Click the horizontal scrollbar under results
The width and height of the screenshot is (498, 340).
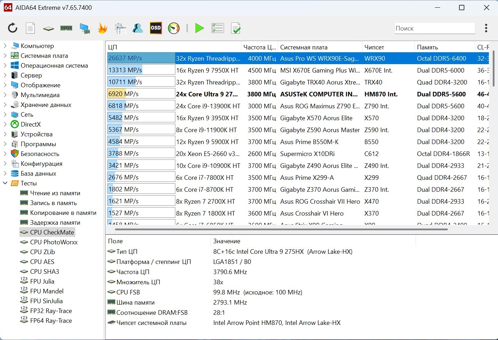281,230
